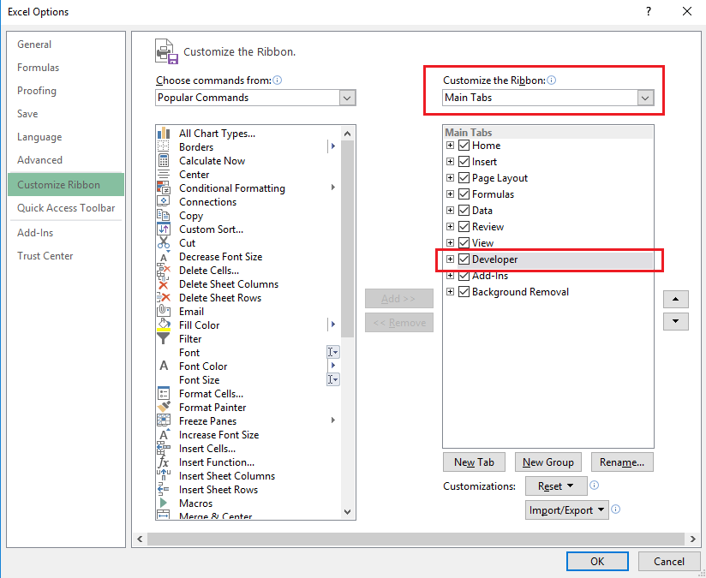The image size is (706, 578).
Task: Click the New Tab button
Action: pos(474,462)
